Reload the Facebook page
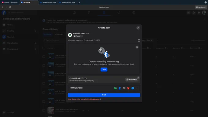This screenshot has width=208, height=117. tap(10, 7)
